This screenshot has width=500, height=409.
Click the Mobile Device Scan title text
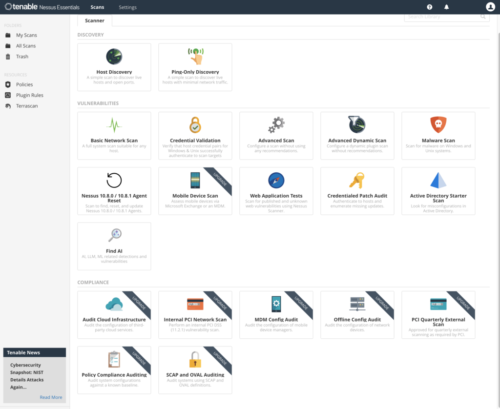click(195, 196)
